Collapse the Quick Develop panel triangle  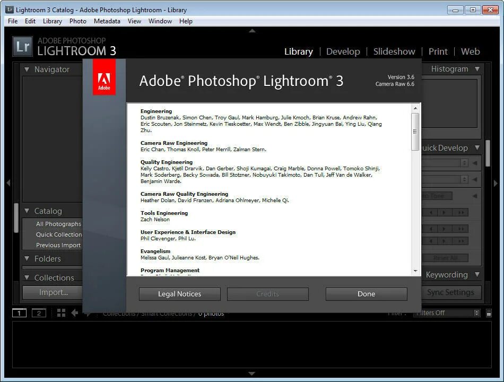(477, 147)
